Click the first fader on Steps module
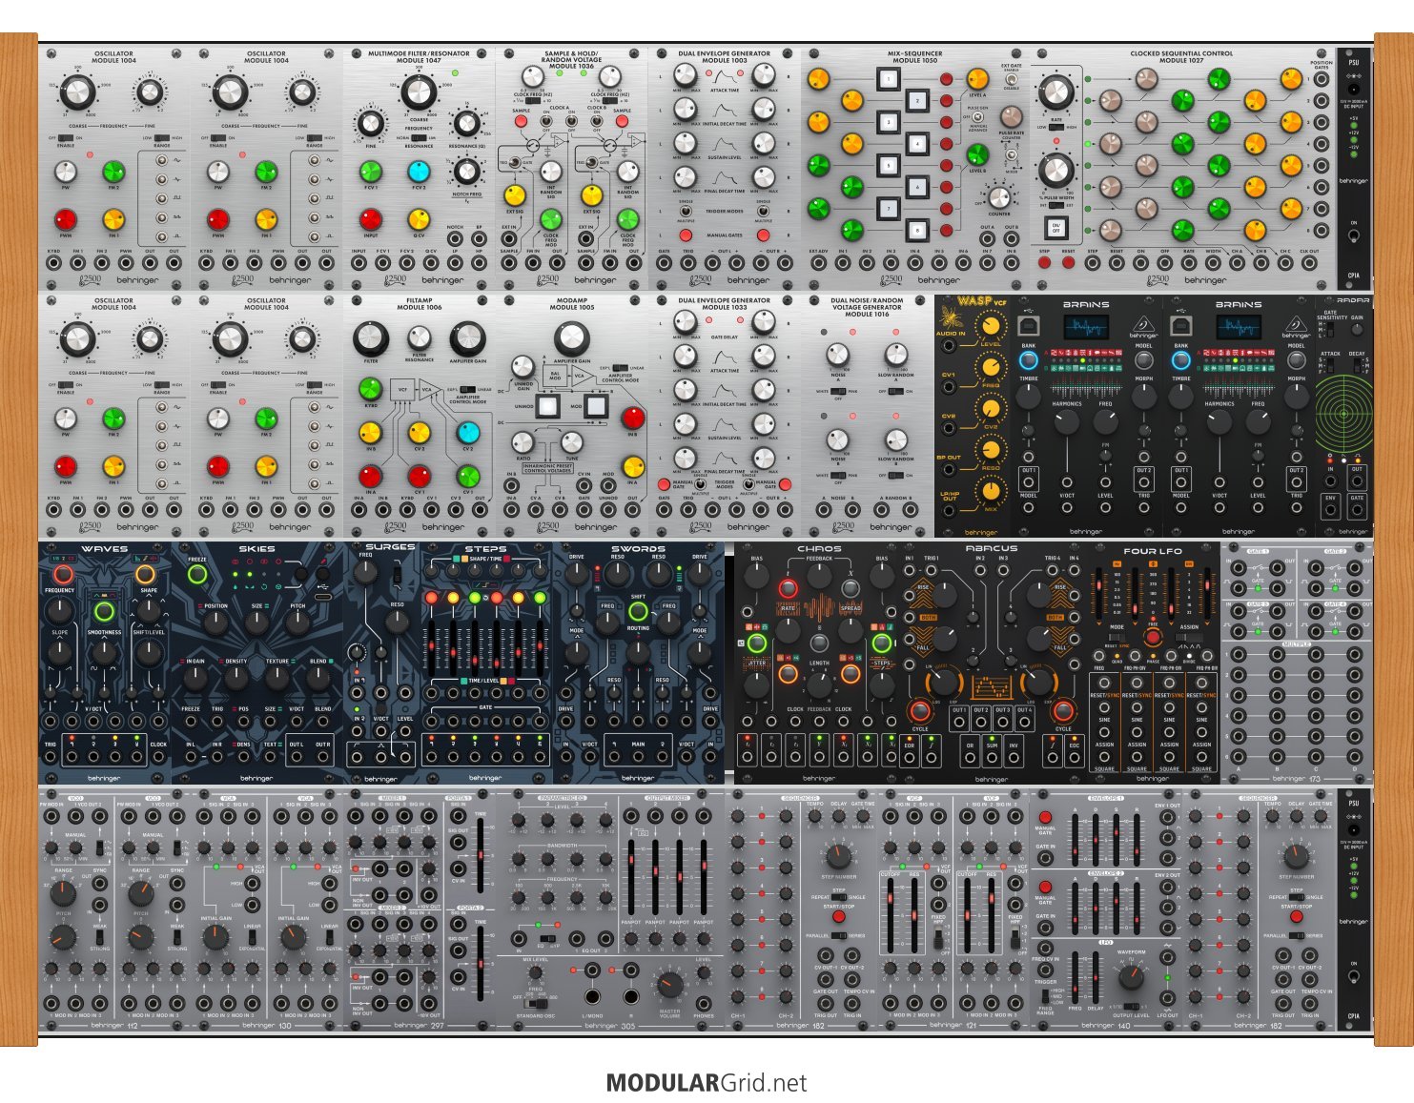 point(432,649)
